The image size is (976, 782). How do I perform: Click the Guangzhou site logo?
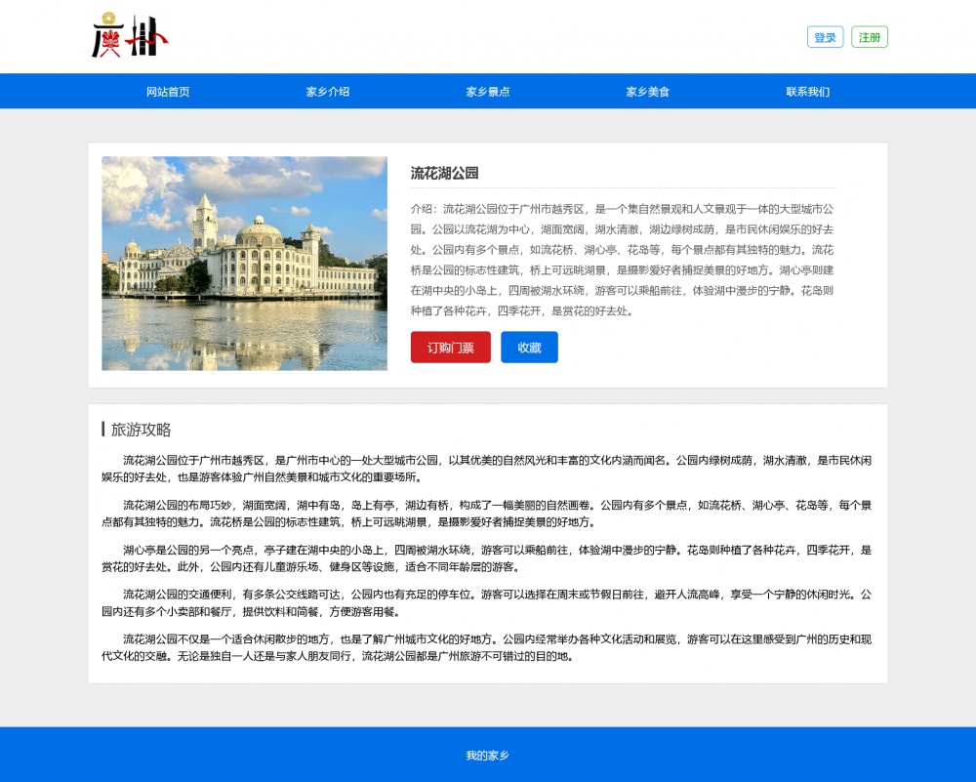pos(129,37)
